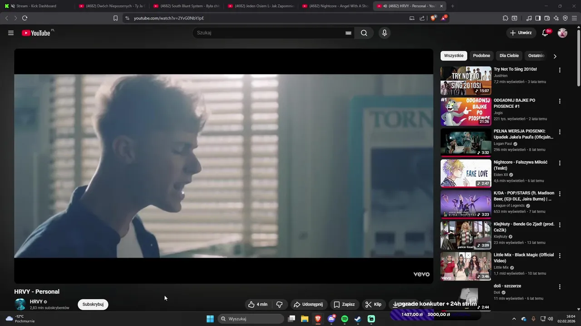Open the Spotify taskbar icon
The image size is (581, 326).
pos(345,319)
